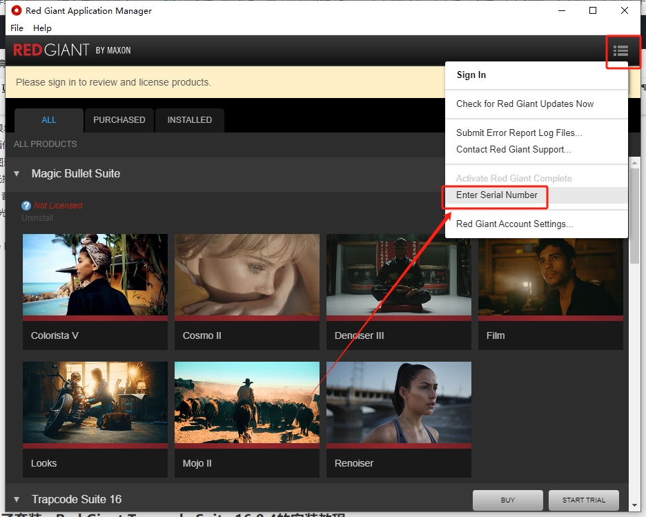Click the BUY button for Trapcode Suite
The width and height of the screenshot is (646, 517).
point(507,500)
